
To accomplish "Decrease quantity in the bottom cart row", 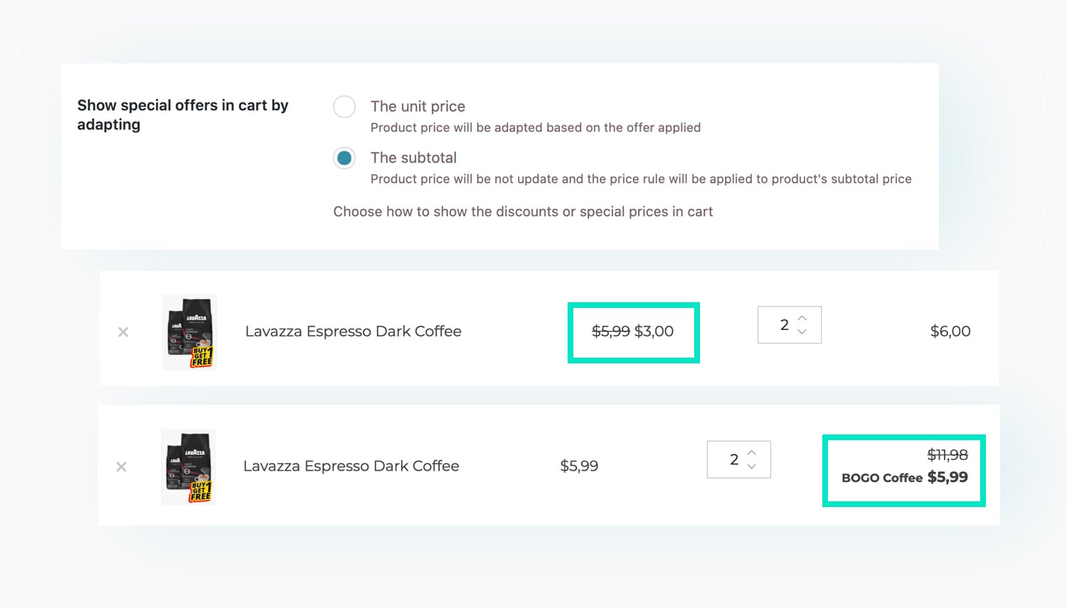I will click(x=752, y=466).
